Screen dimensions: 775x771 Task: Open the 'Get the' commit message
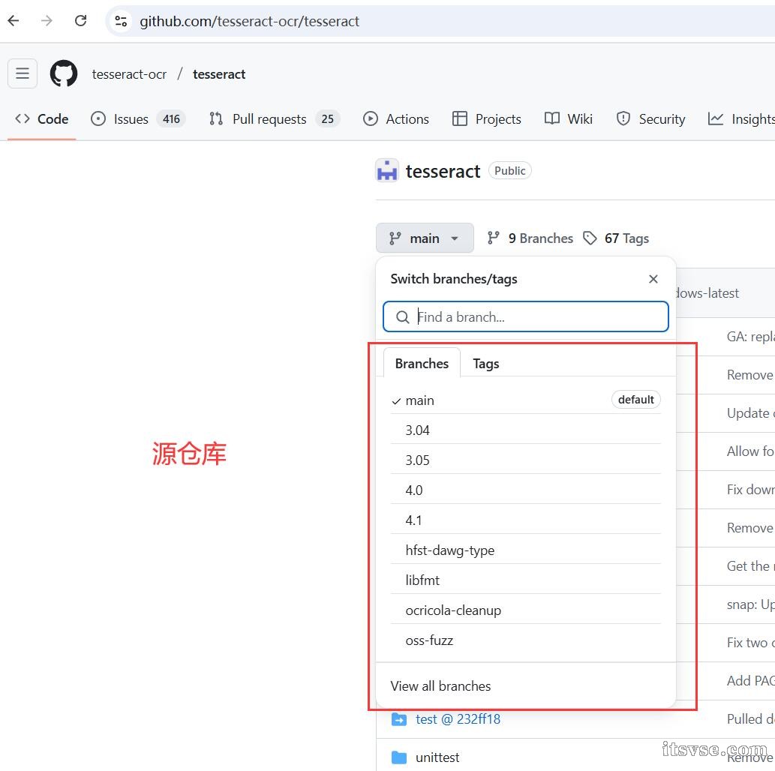(x=750, y=566)
